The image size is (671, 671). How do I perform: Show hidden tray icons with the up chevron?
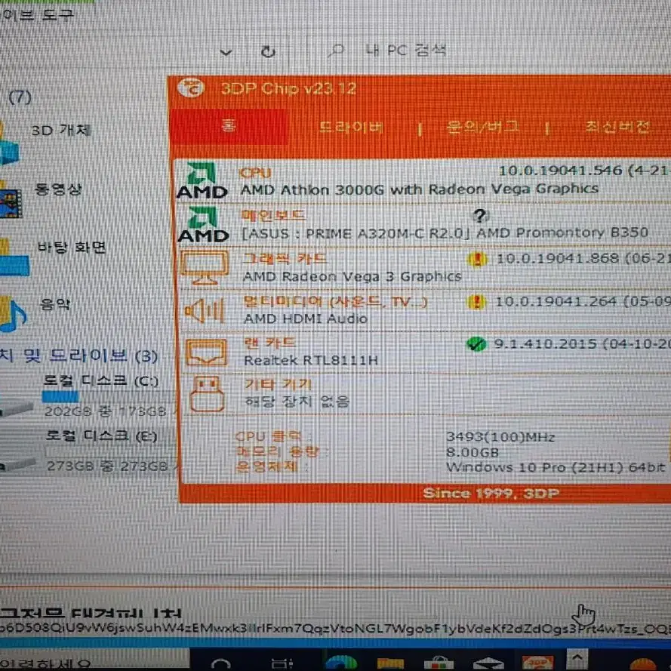coord(577,657)
